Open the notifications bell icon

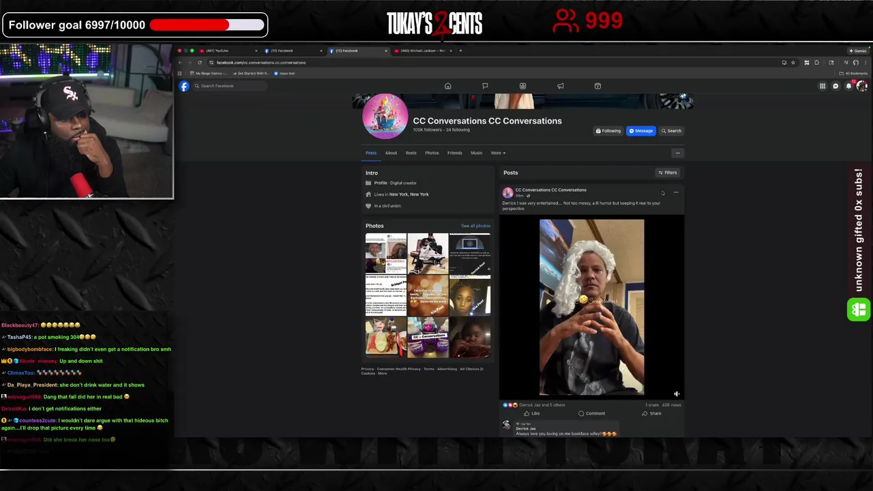click(848, 86)
